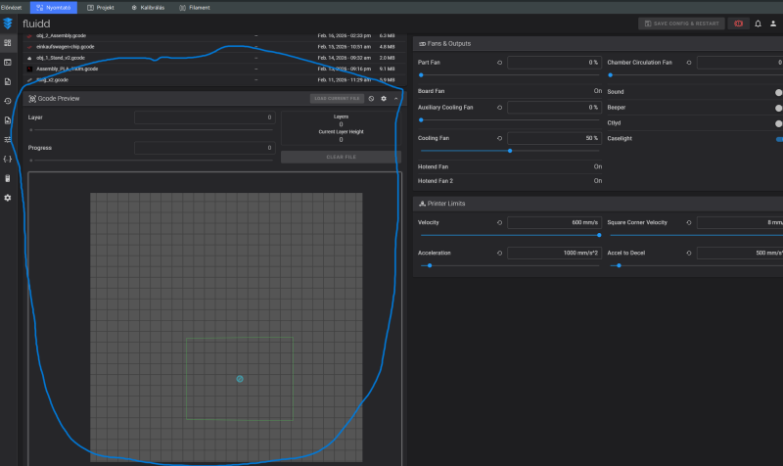The height and width of the screenshot is (466, 783).
Task: Toggle the Beeper switch
Action: point(779,108)
